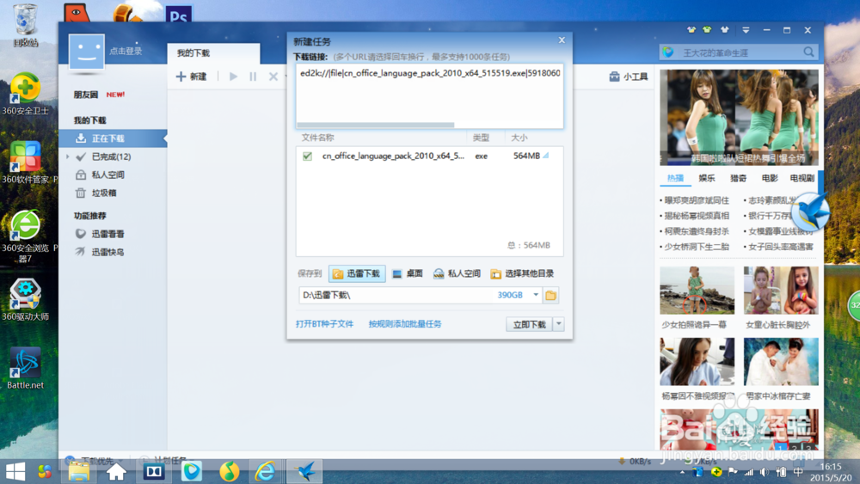The width and height of the screenshot is (860, 484).
Task: Click 类型 column header
Action: coord(481,138)
